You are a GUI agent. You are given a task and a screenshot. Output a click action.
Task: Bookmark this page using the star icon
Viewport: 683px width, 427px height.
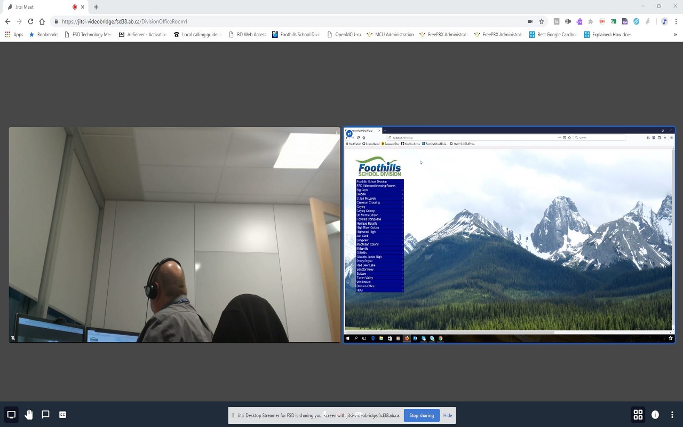pos(541,21)
